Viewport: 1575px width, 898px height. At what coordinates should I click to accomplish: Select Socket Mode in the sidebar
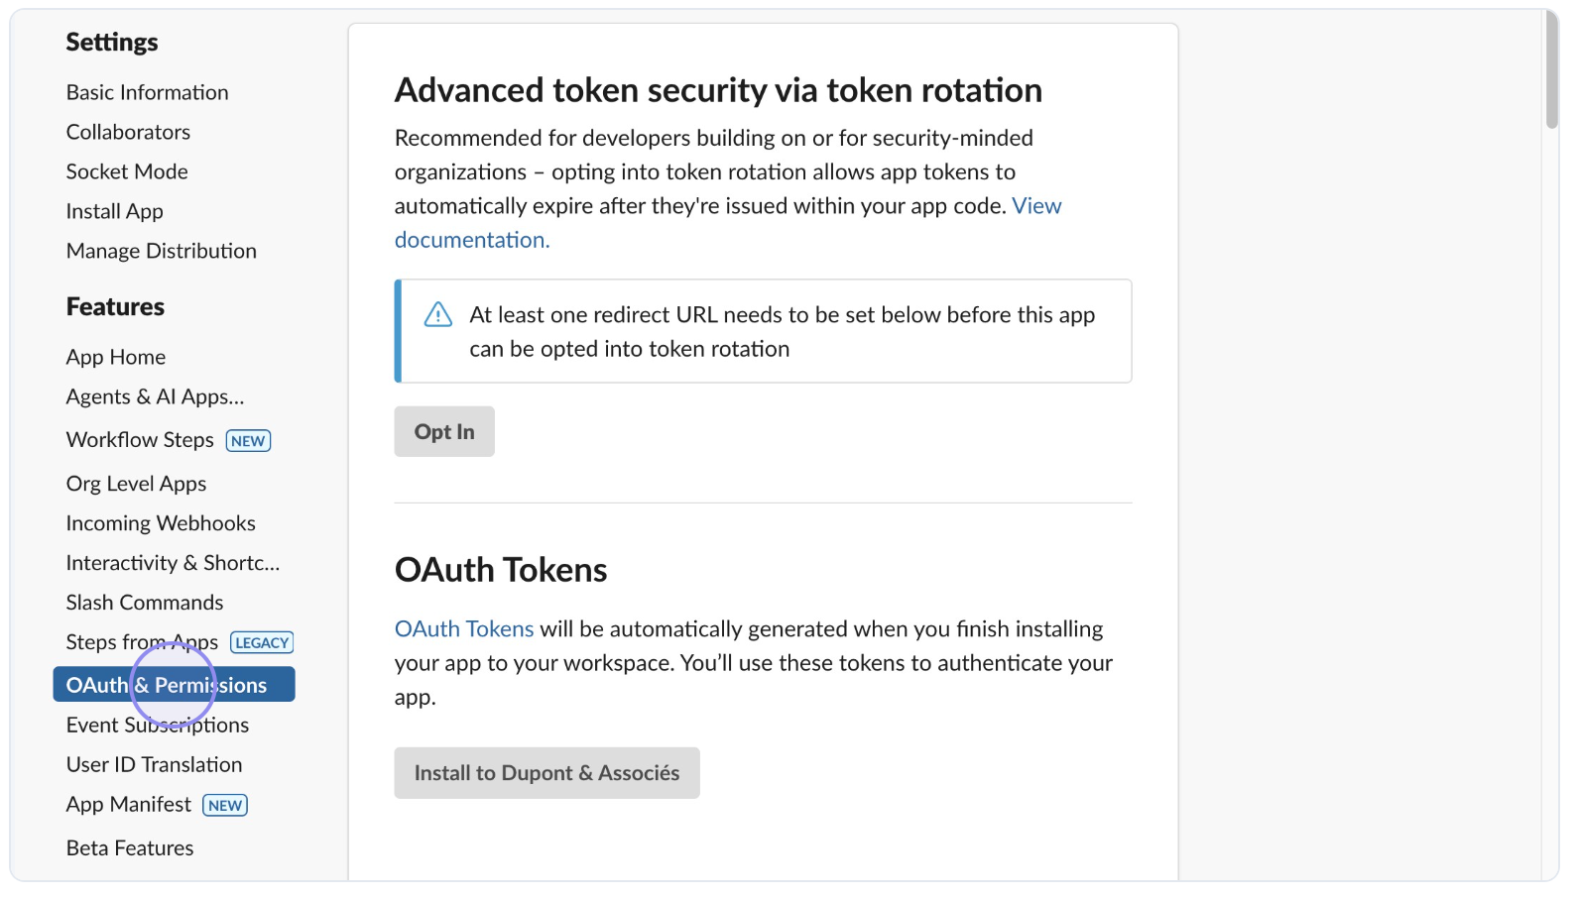[127, 171]
